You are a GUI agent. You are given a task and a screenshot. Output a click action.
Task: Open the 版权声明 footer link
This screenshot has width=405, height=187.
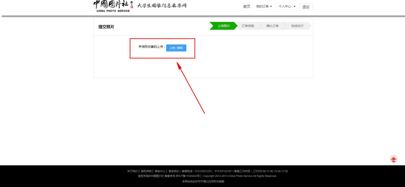pos(146,171)
